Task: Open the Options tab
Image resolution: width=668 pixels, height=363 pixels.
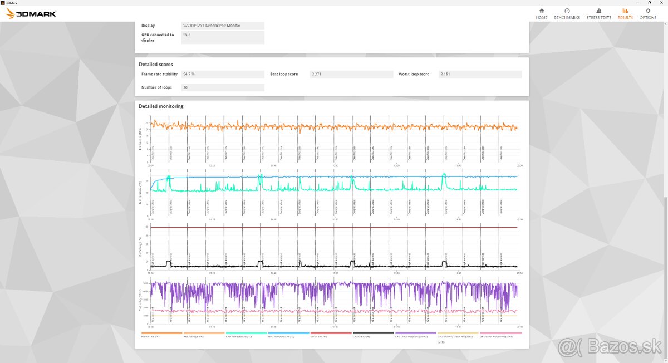Action: click(648, 14)
